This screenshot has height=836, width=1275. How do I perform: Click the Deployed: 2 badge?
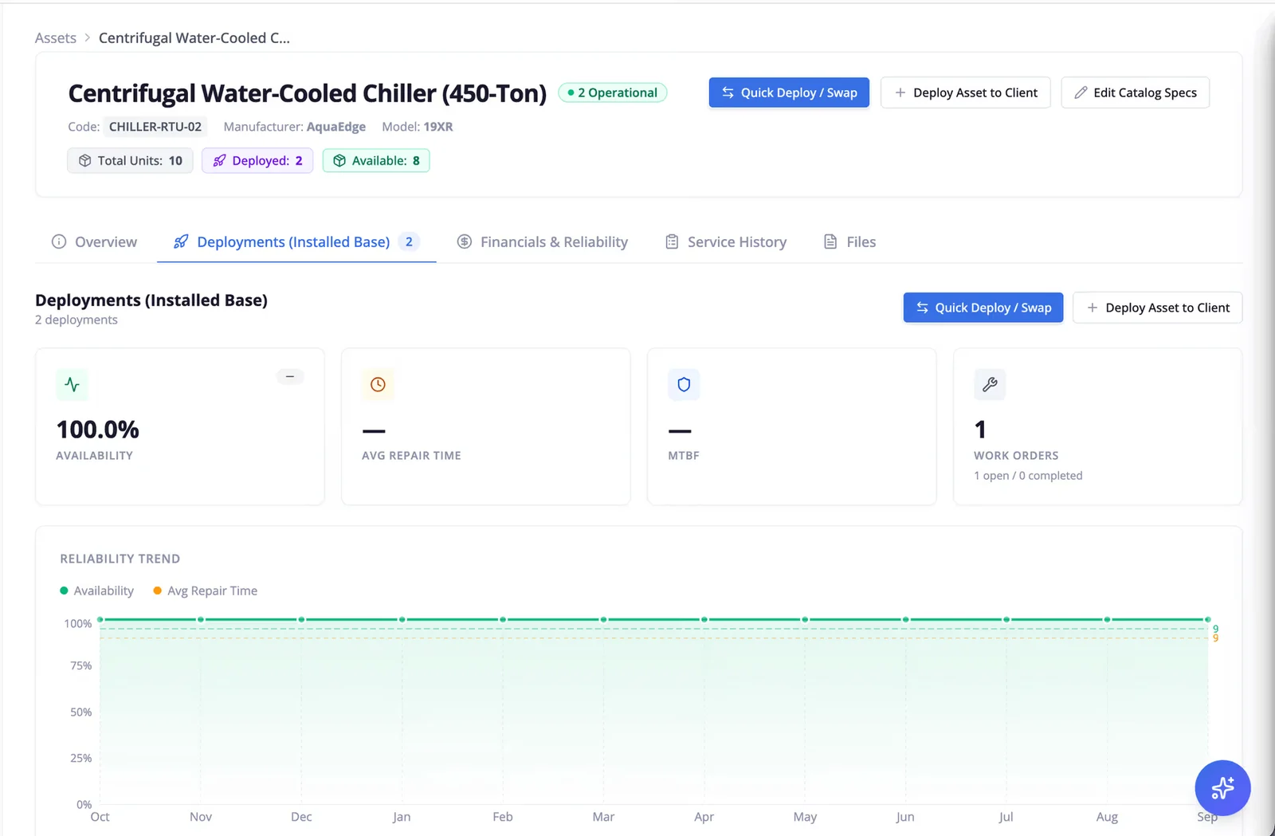pyautogui.click(x=257, y=160)
